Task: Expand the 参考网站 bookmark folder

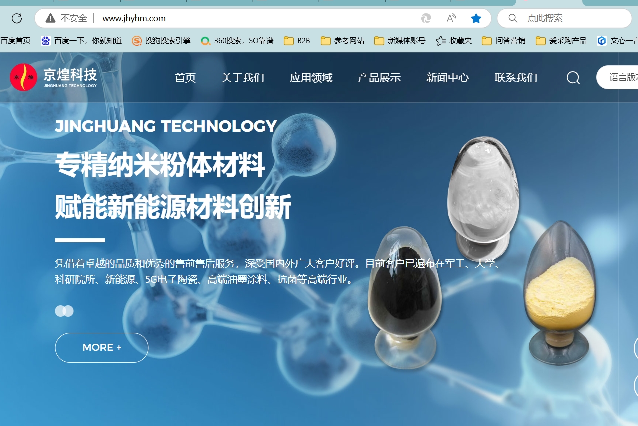Action: pyautogui.click(x=342, y=41)
